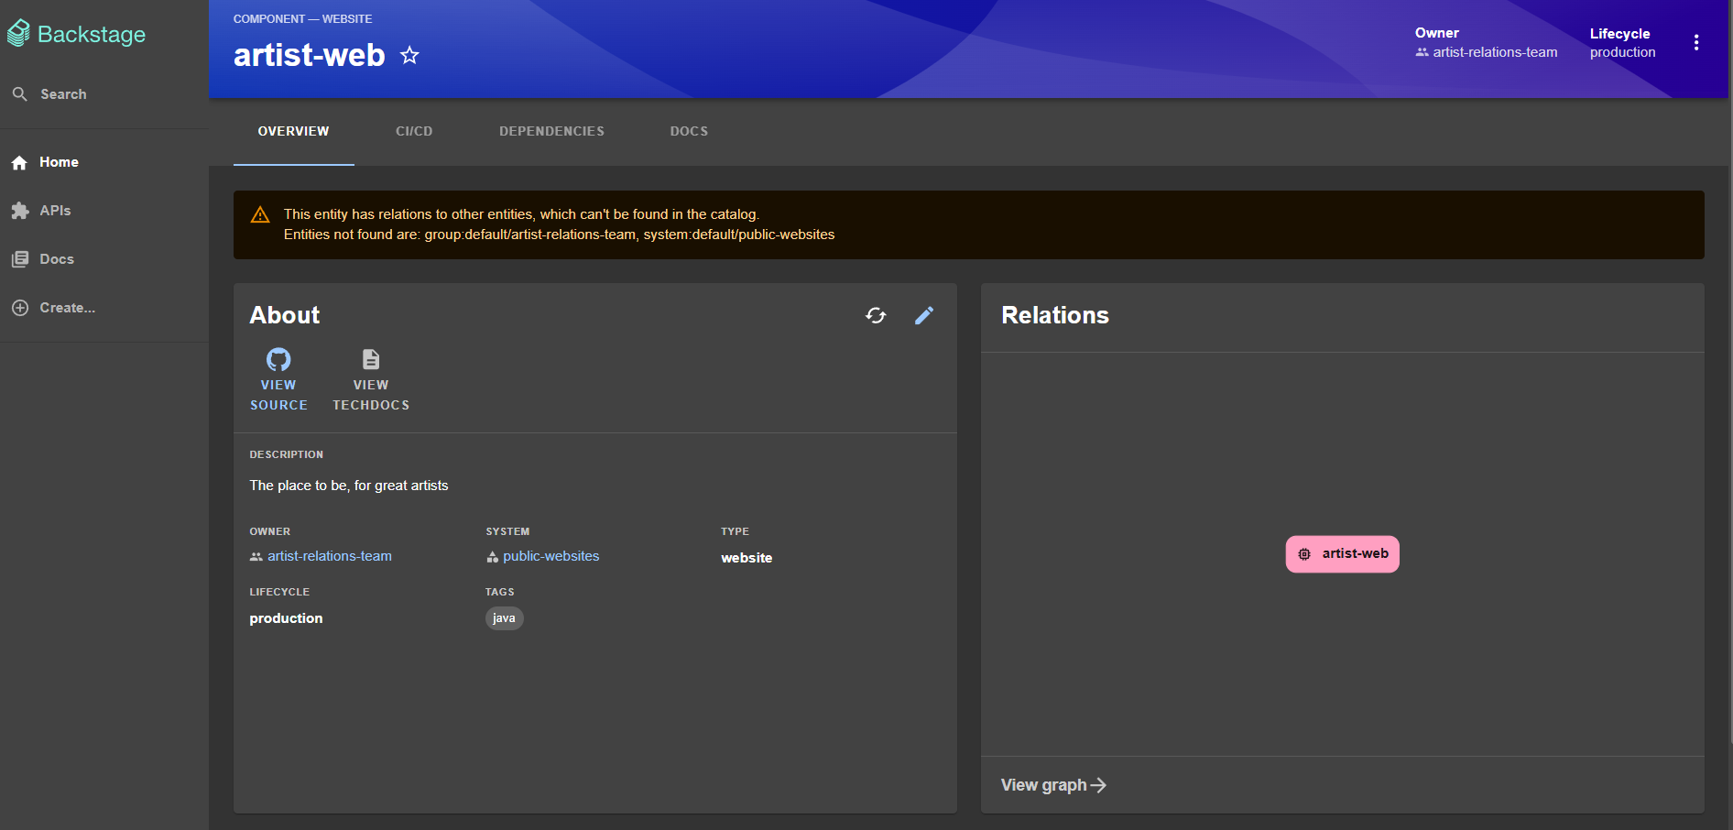Open Docs page from sidebar
This screenshot has width=1733, height=830.
56,259
